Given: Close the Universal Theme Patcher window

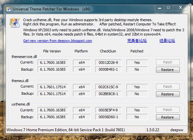Looking at the screenshot, I should click(x=180, y=8).
